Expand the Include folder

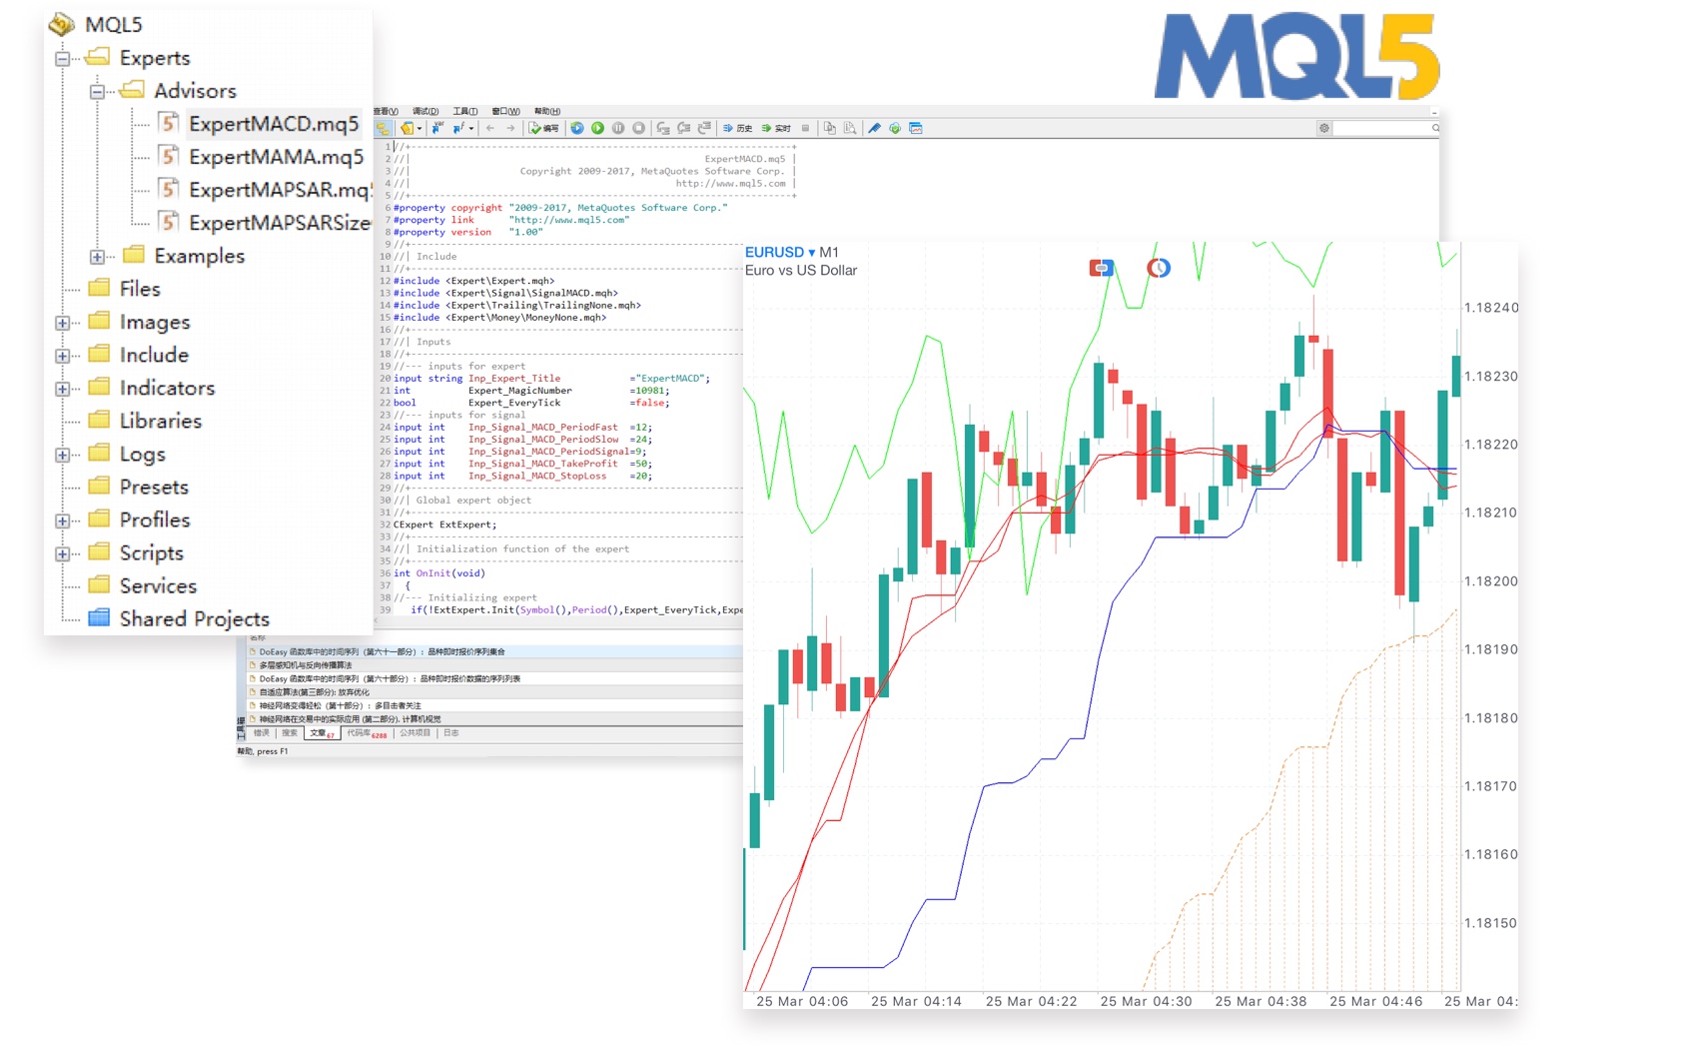62,356
